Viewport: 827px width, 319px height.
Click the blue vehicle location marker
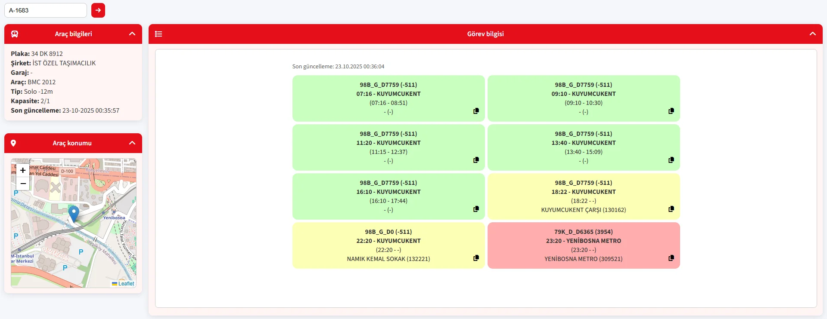click(x=74, y=213)
